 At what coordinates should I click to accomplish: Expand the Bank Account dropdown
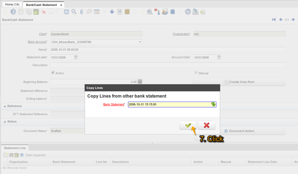pos(140,42)
